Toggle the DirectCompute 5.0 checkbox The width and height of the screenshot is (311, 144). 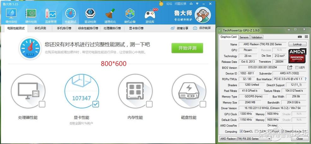coord(283,131)
